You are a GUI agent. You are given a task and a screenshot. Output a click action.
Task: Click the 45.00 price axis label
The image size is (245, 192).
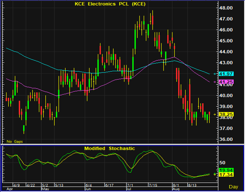coord(226,41)
